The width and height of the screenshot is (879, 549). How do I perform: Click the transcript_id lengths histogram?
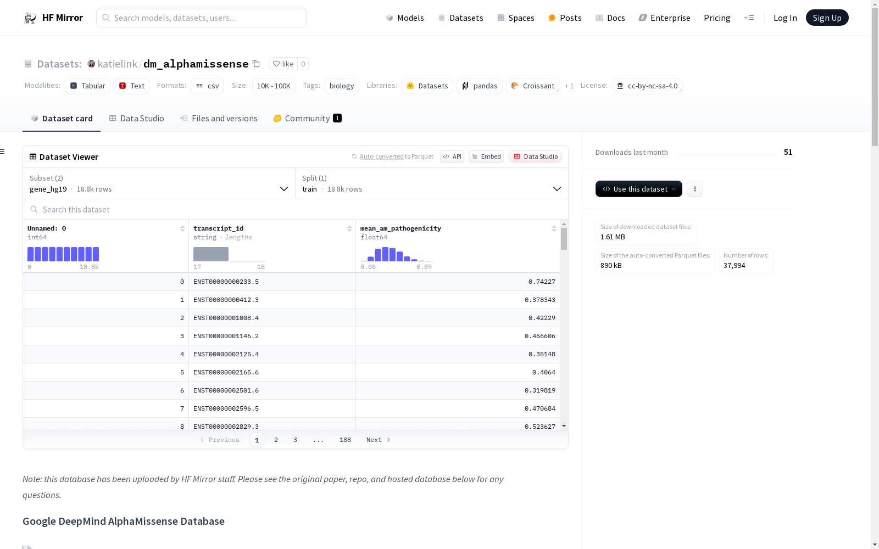(x=229, y=254)
